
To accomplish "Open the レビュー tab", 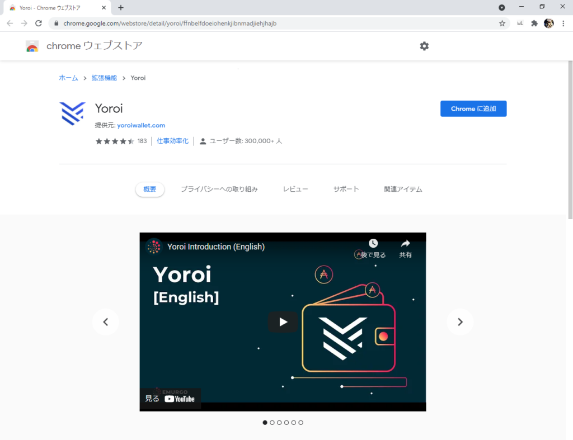I will 295,189.
